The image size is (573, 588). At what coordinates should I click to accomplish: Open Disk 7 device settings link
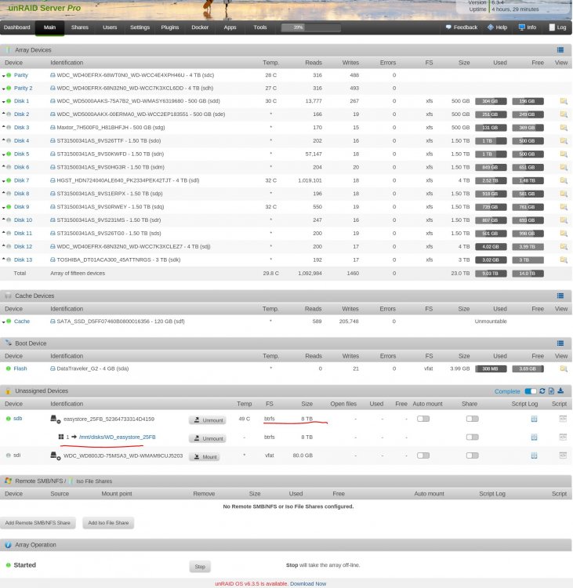tap(21, 180)
